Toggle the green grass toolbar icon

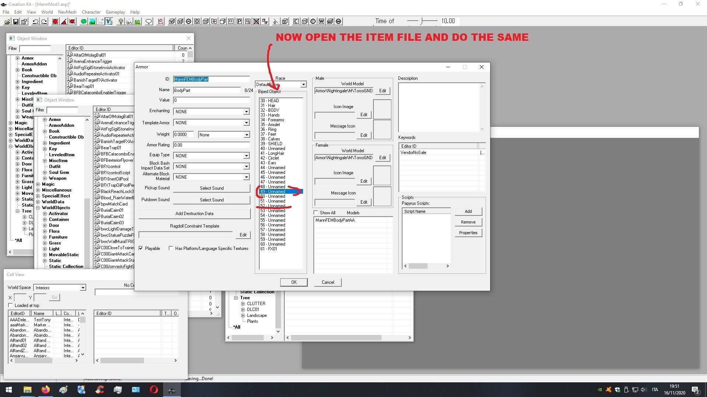(137, 21)
